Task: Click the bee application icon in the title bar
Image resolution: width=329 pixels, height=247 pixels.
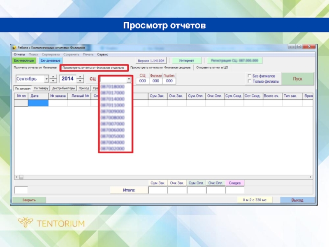Action: point(14,48)
